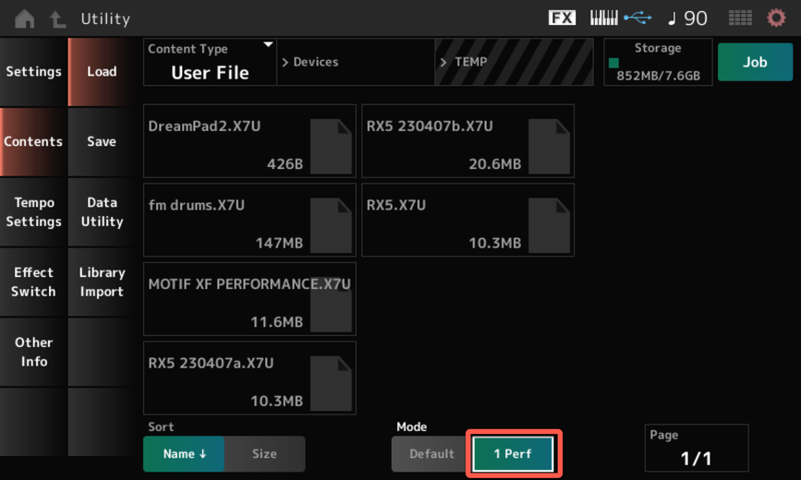801x480 pixels.
Task: Open the Library Import section
Action: point(102,282)
